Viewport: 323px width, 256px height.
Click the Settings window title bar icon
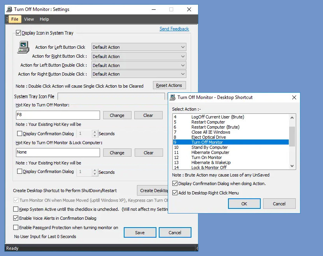[9, 9]
